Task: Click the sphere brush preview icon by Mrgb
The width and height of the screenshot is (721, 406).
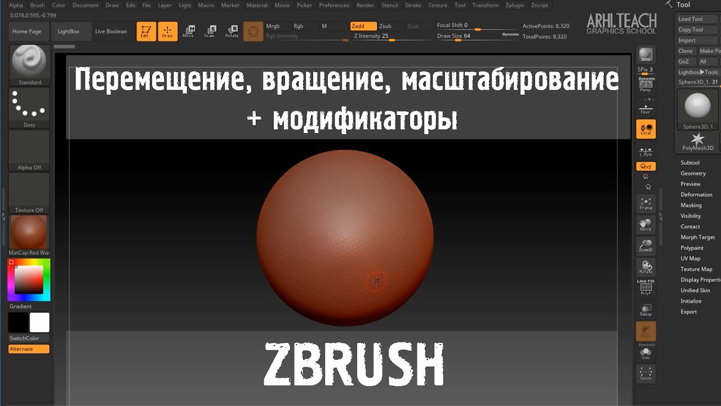Action: click(x=253, y=32)
